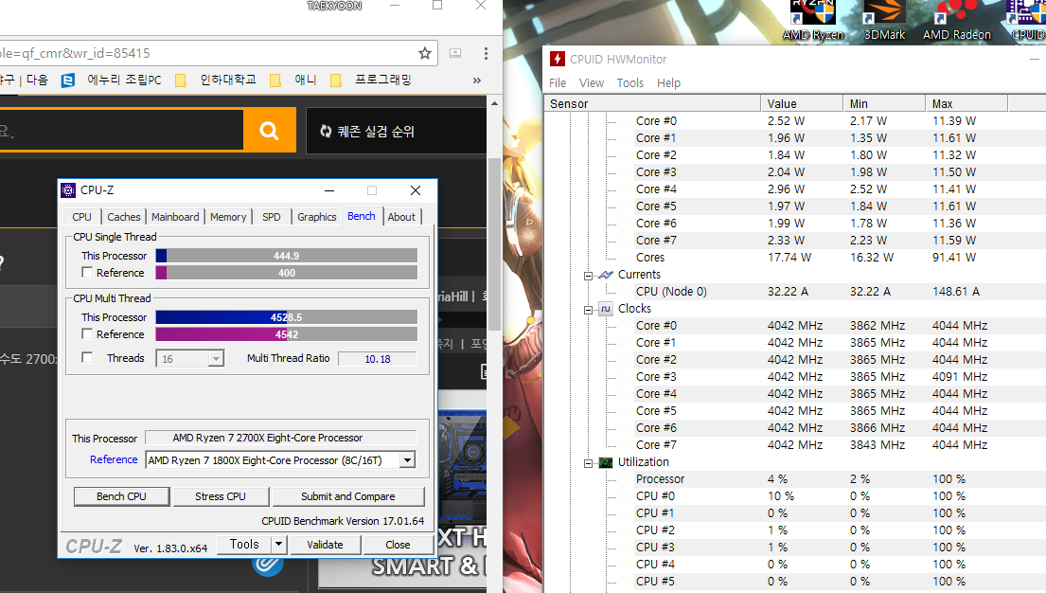Screen dimensions: 1046x593
Task: Click the refresh icon next to 퀘존 실검 순위
Action: pyautogui.click(x=326, y=131)
